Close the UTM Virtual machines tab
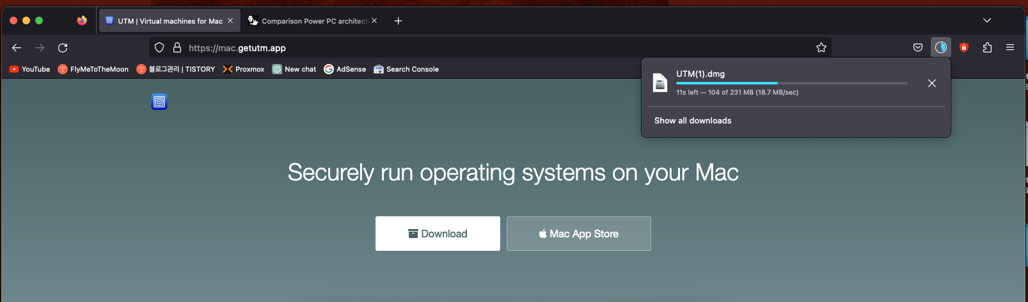Screen dimensions: 1028x302 (230, 20)
